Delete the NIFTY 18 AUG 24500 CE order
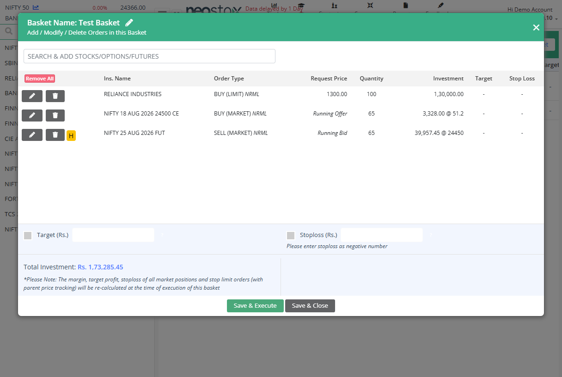This screenshot has width=562, height=377. click(55, 115)
